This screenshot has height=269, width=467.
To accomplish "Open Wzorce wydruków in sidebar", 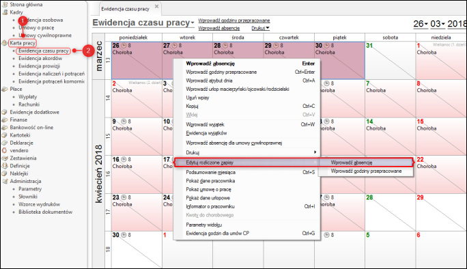I will [40, 204].
